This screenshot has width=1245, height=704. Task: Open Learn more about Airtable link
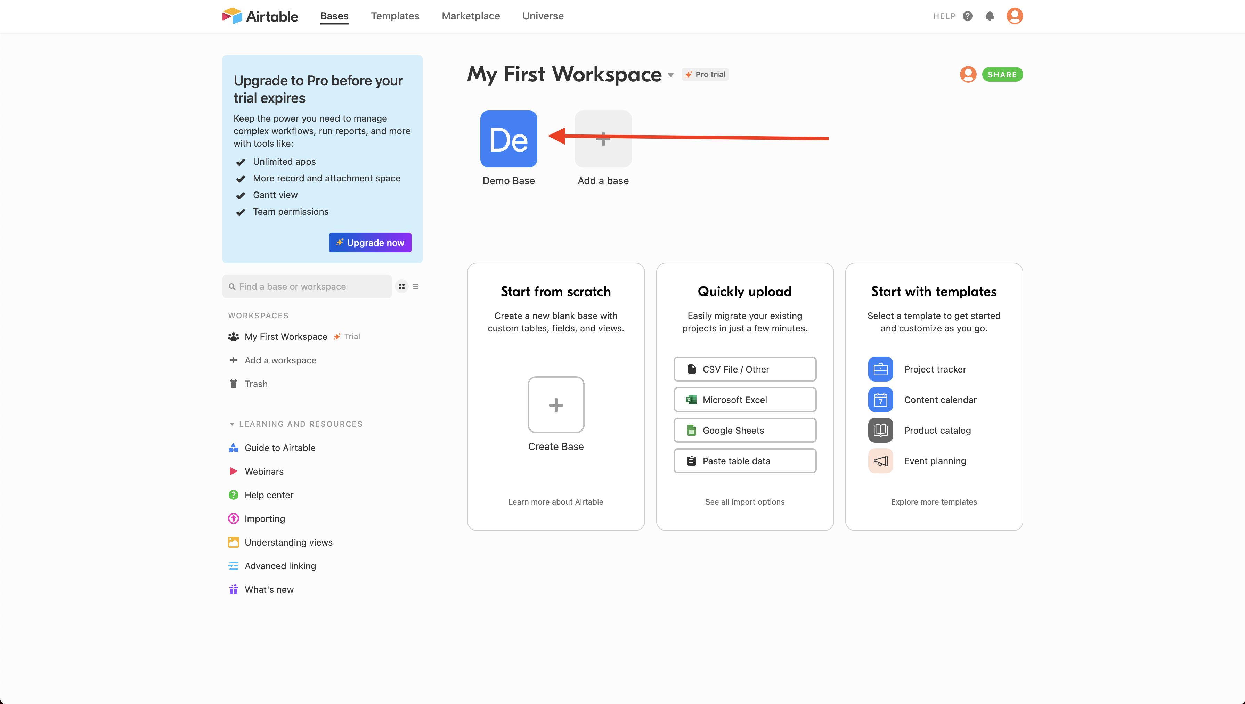555,502
